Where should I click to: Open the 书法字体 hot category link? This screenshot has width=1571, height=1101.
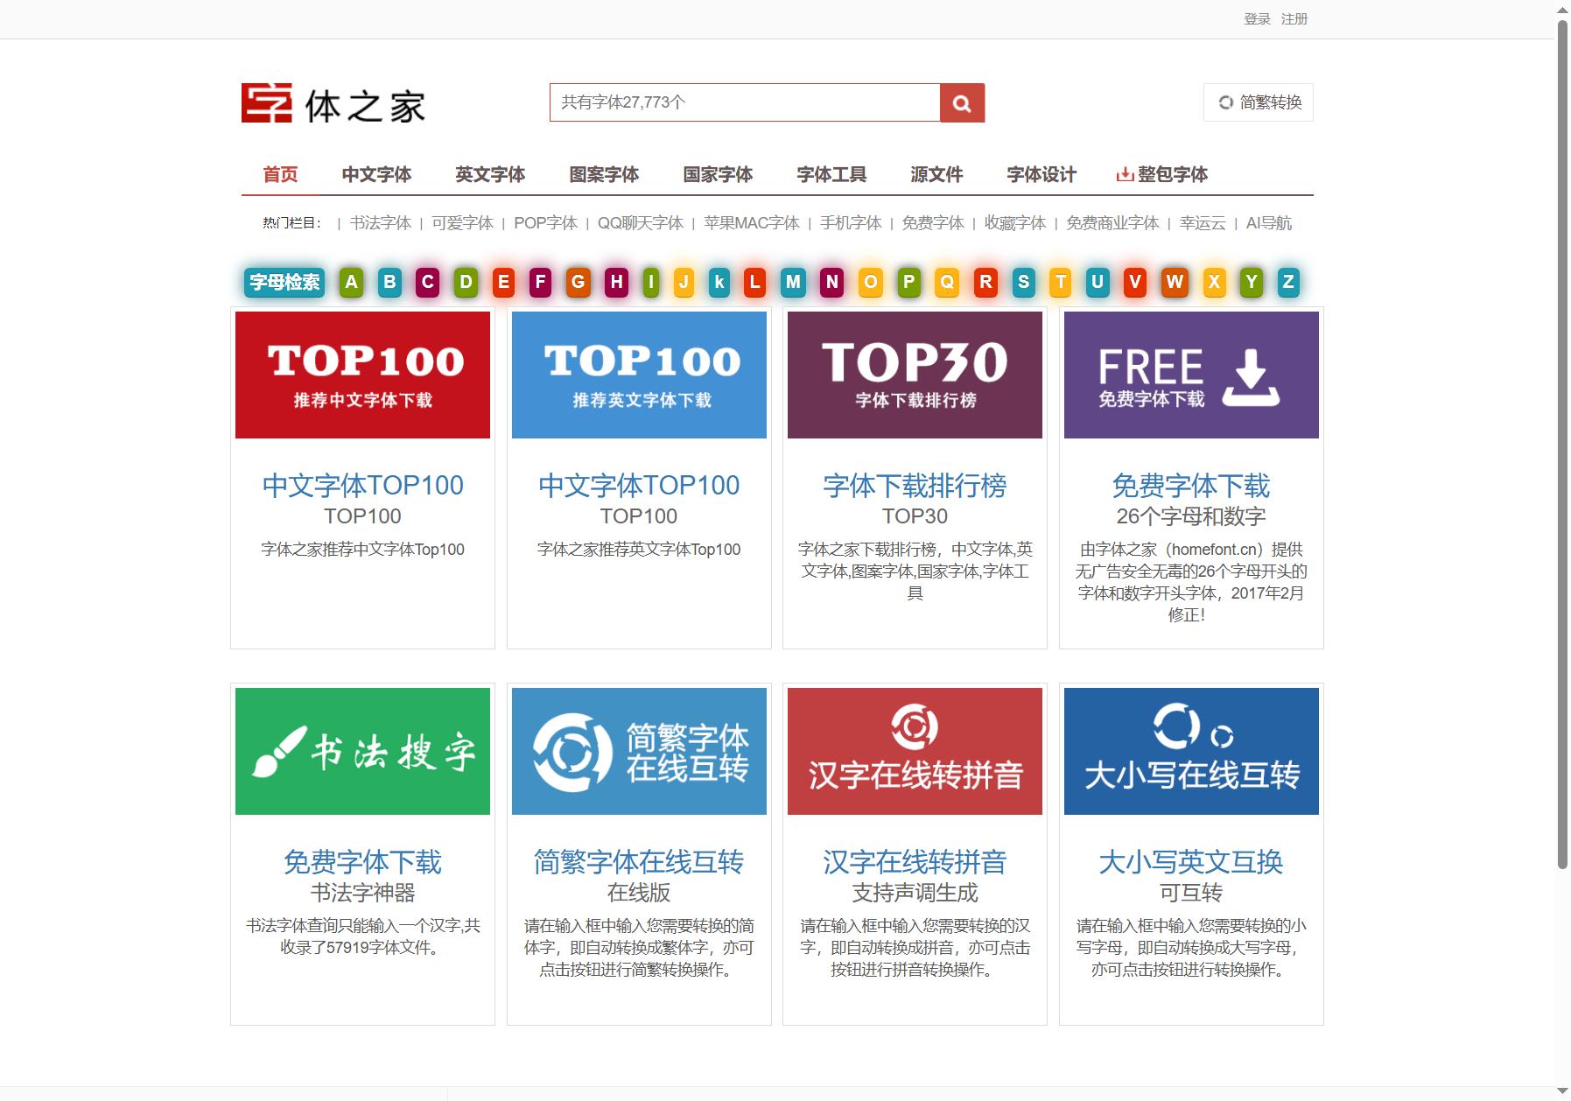(381, 223)
